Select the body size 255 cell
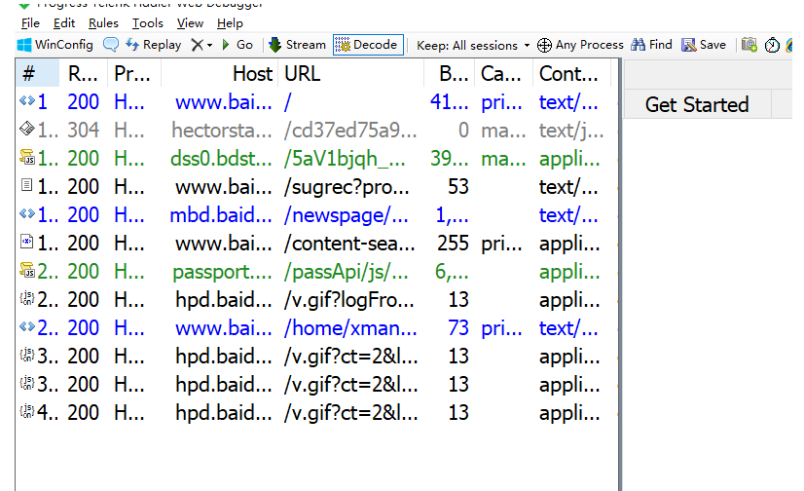 pos(453,244)
